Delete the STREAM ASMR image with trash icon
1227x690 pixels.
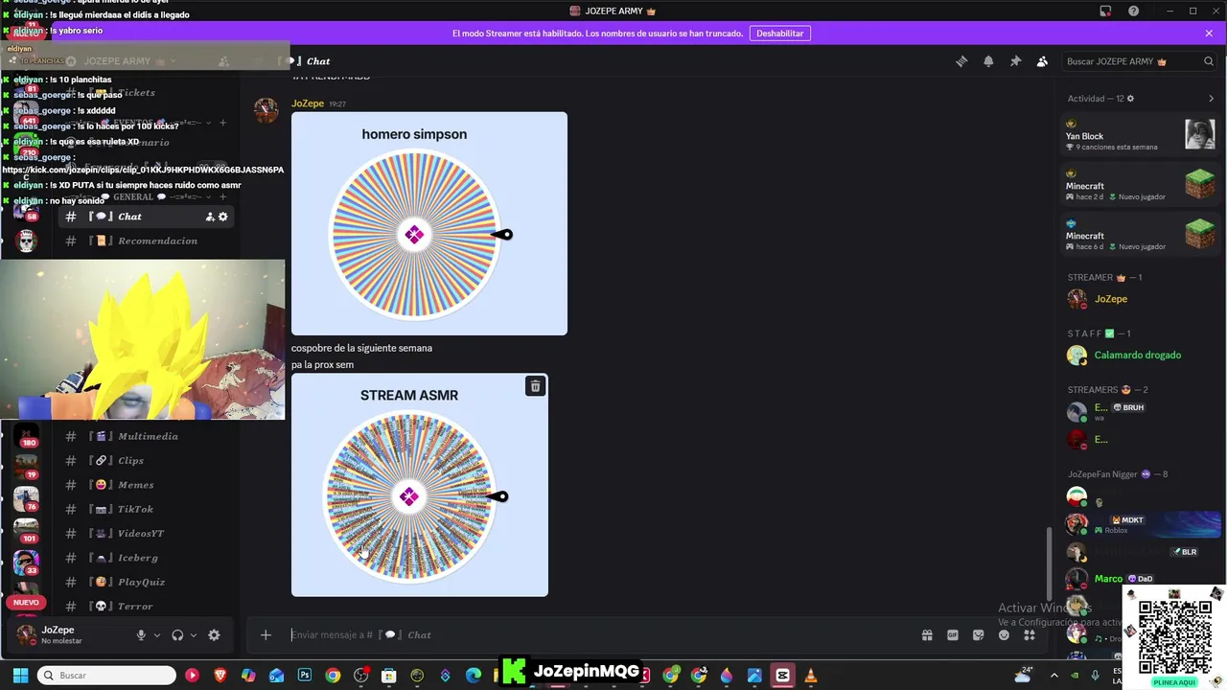point(535,385)
